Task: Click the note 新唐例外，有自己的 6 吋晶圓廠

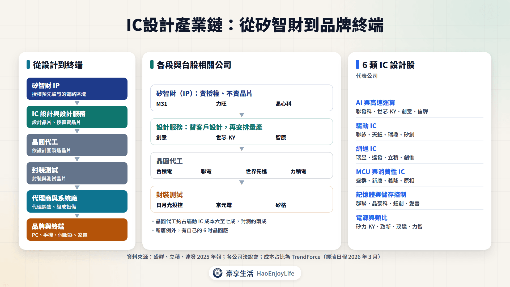Action: tap(192, 230)
